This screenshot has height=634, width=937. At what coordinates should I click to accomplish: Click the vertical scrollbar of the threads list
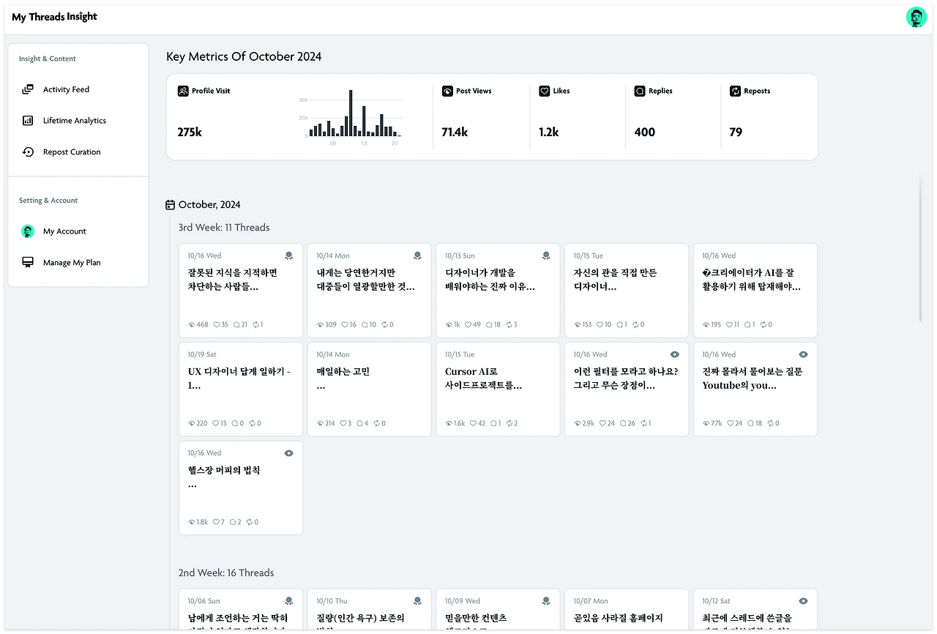point(921,247)
